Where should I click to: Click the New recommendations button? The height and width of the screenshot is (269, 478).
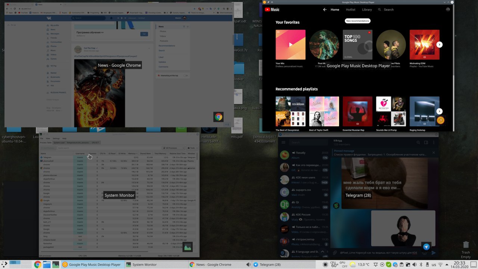pos(357,21)
